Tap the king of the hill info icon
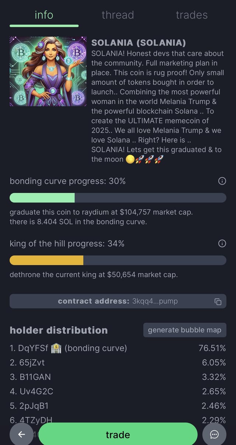This screenshot has height=445, width=236. point(222,243)
